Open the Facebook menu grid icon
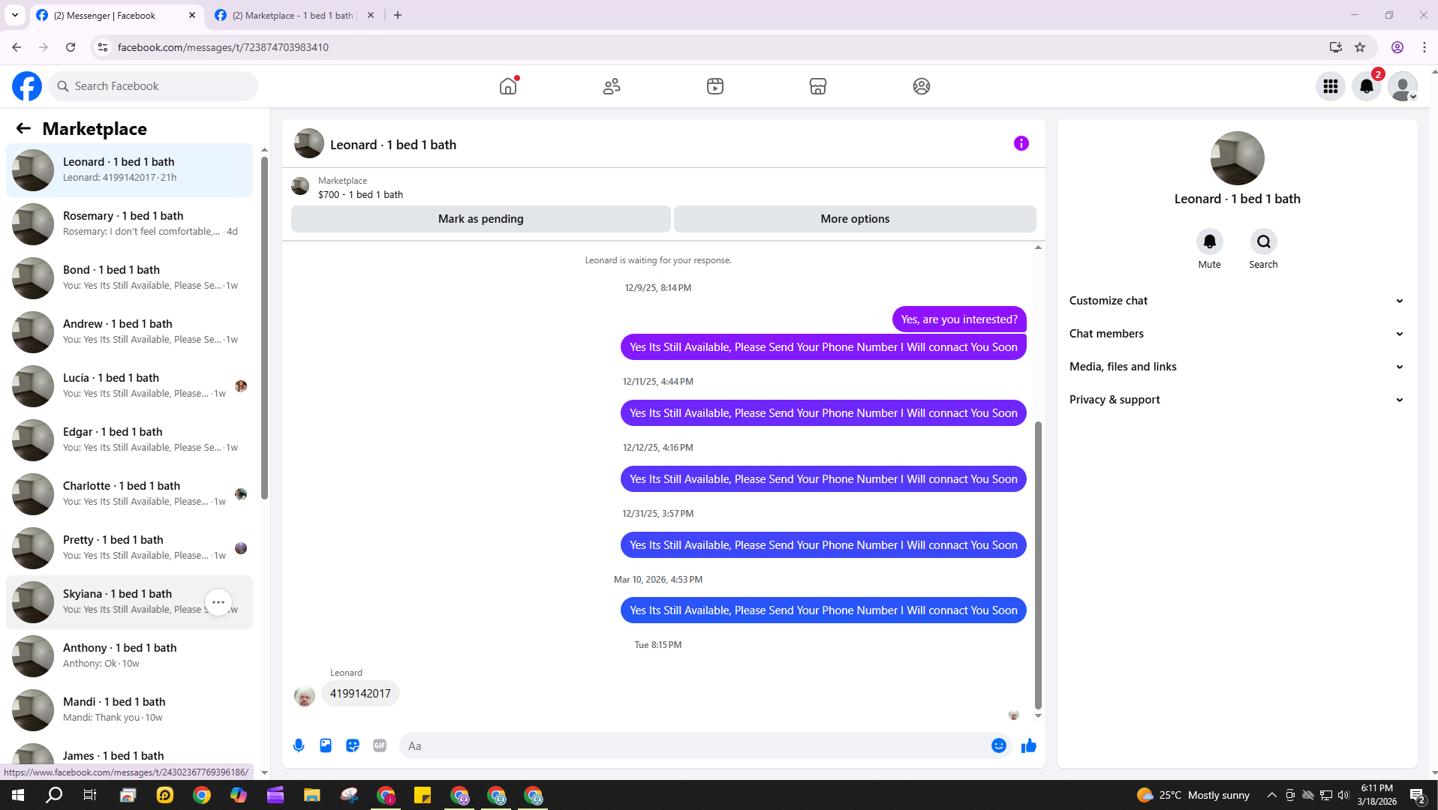The width and height of the screenshot is (1438, 810). pos(1331,86)
